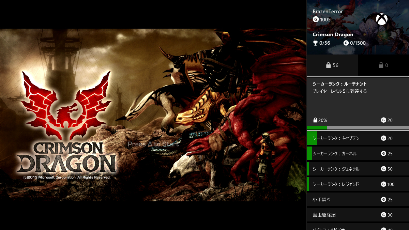Click the G icon in the カーネル row
Image resolution: width=409 pixels, height=230 pixels.
(x=383, y=154)
